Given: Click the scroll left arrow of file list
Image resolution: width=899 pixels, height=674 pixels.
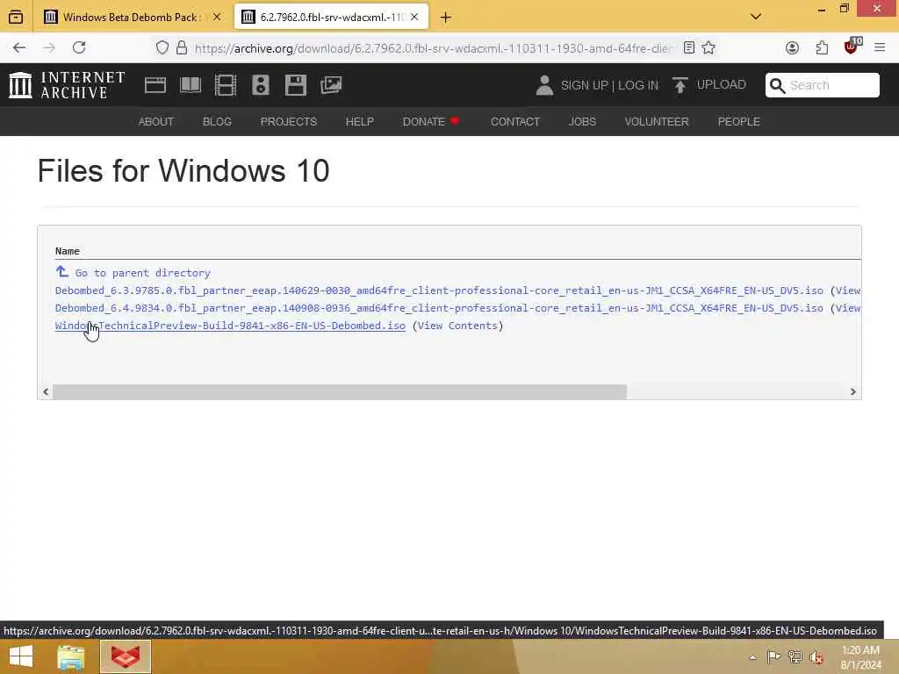Looking at the screenshot, I should pyautogui.click(x=46, y=391).
